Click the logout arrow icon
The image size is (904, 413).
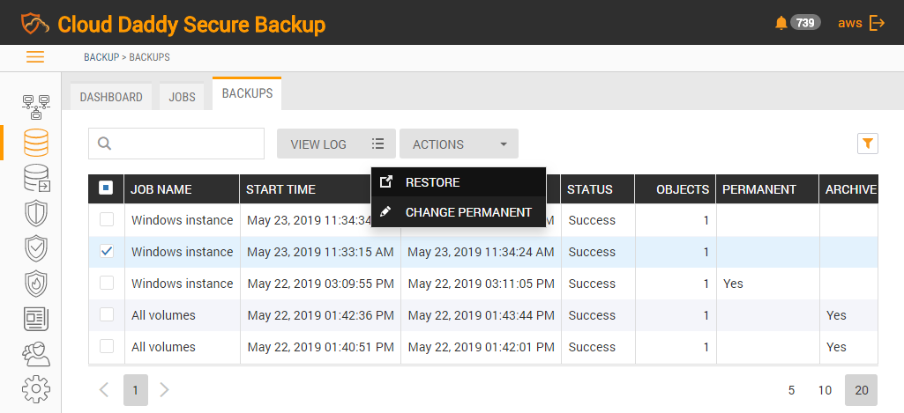coord(877,23)
